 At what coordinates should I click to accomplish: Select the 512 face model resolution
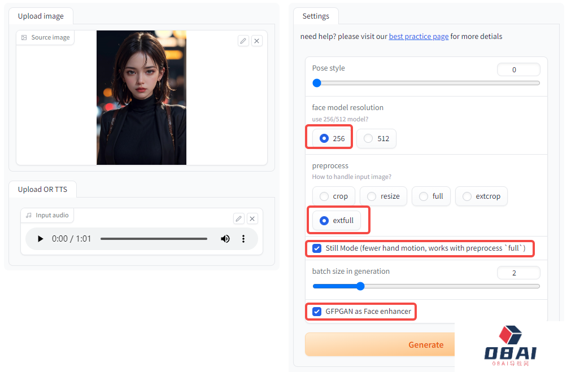pyautogui.click(x=368, y=138)
